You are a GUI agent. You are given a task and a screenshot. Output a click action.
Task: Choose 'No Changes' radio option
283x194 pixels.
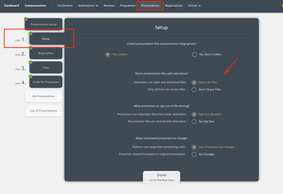click(194, 154)
